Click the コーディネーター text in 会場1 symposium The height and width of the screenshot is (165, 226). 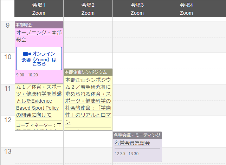tap(39, 125)
